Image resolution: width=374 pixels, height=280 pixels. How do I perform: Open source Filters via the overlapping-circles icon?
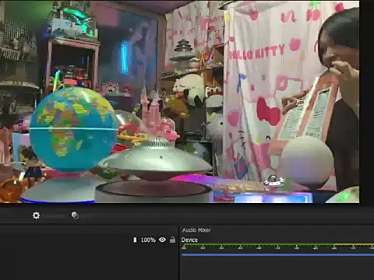click(x=75, y=215)
